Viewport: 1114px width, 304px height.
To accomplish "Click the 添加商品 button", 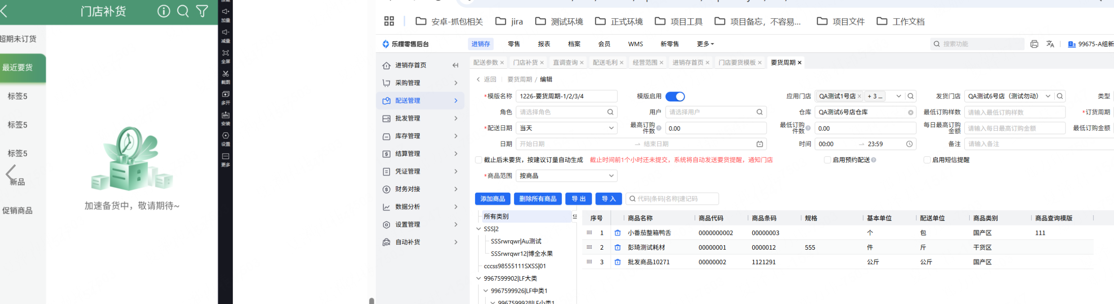I will coord(493,198).
